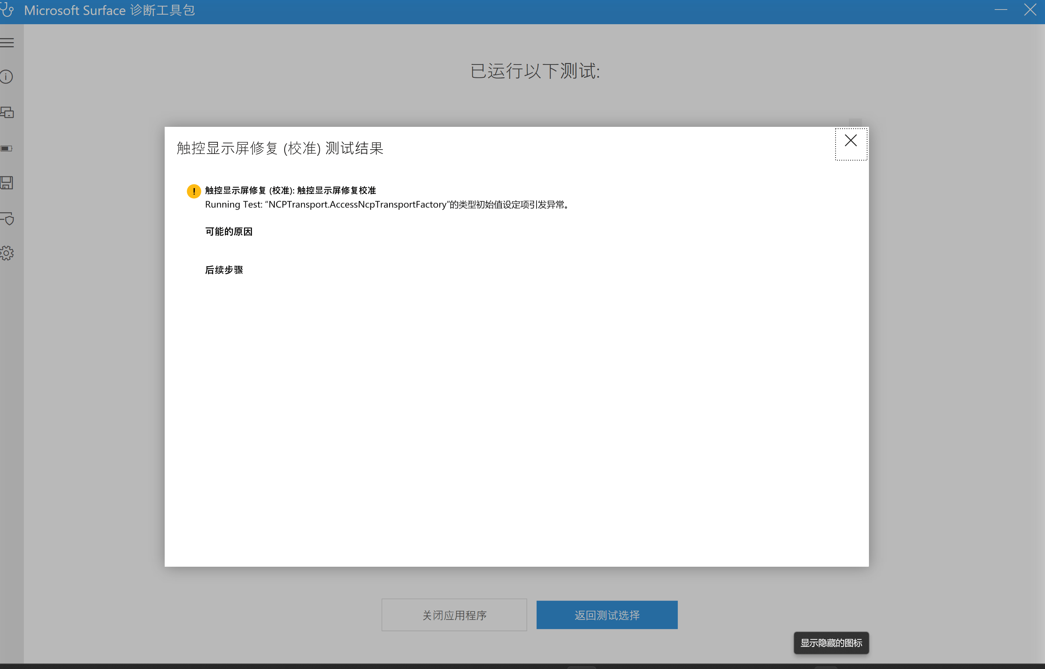Click the 触控显示屏修复 (校准) 测试结果 title
Viewport: 1045px width, 669px height.
[280, 148]
